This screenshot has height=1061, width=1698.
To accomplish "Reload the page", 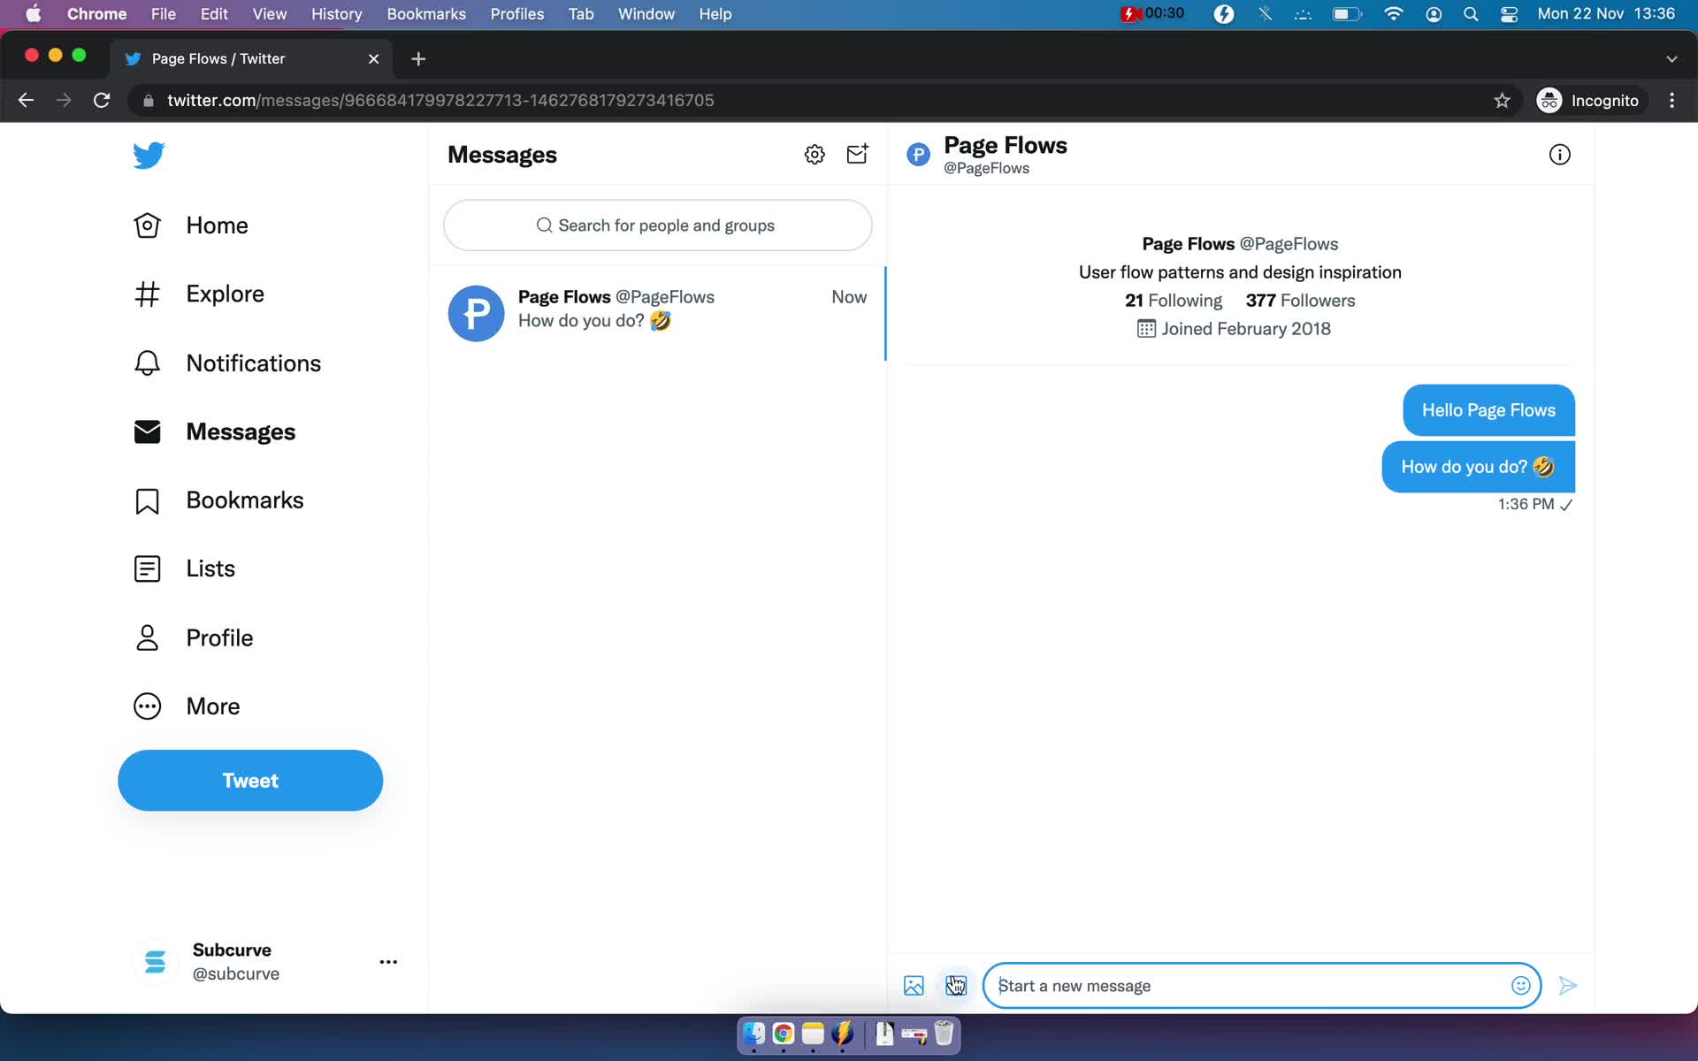I will 102,100.
